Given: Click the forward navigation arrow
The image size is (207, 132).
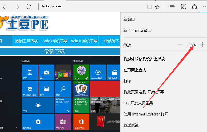Looking at the screenshot, I should (17, 7).
